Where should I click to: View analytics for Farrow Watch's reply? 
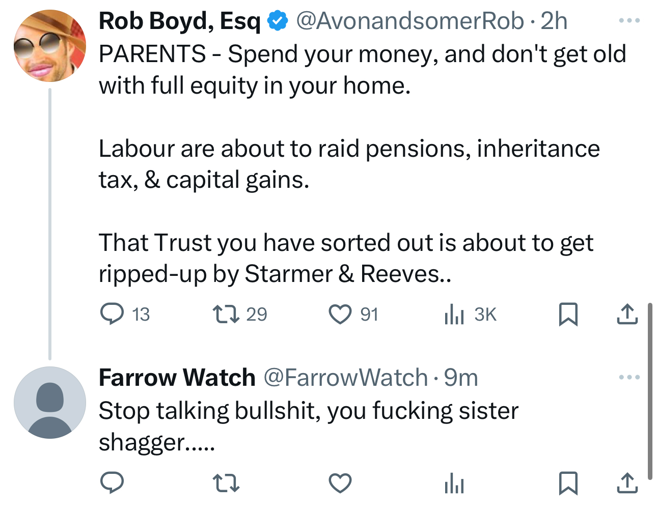coord(454,482)
